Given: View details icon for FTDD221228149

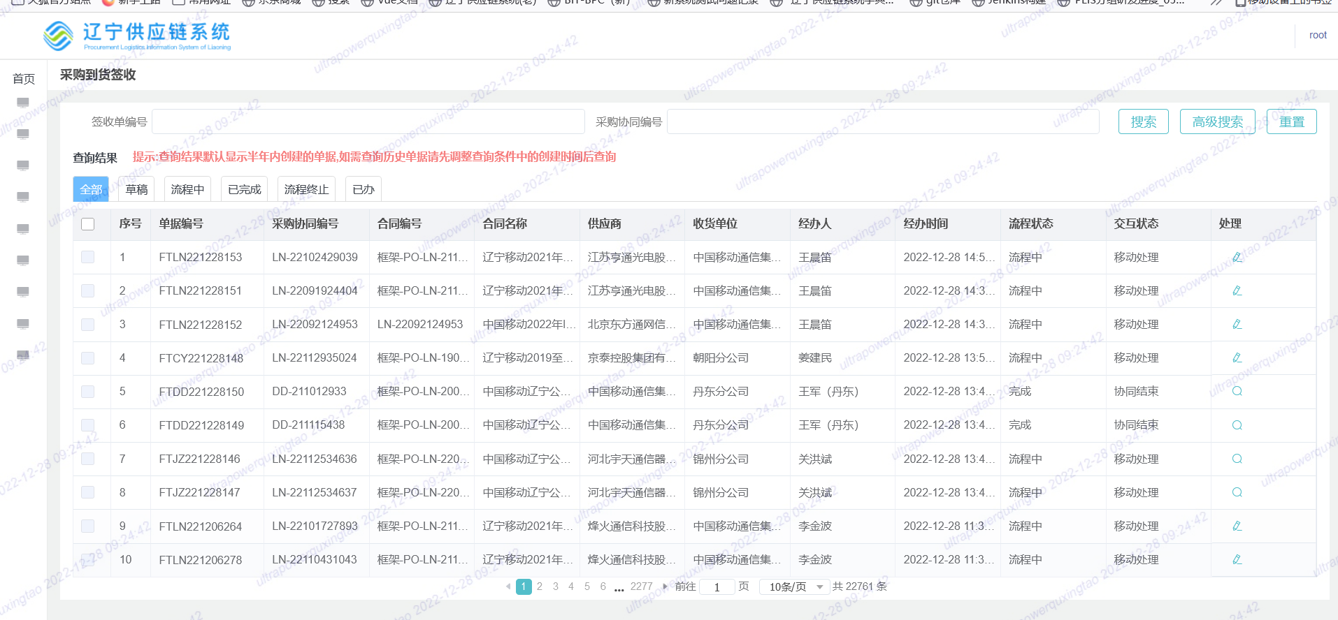Looking at the screenshot, I should coord(1237,425).
